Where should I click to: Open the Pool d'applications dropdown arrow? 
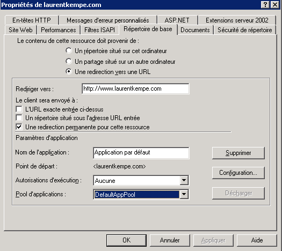pos(184,194)
